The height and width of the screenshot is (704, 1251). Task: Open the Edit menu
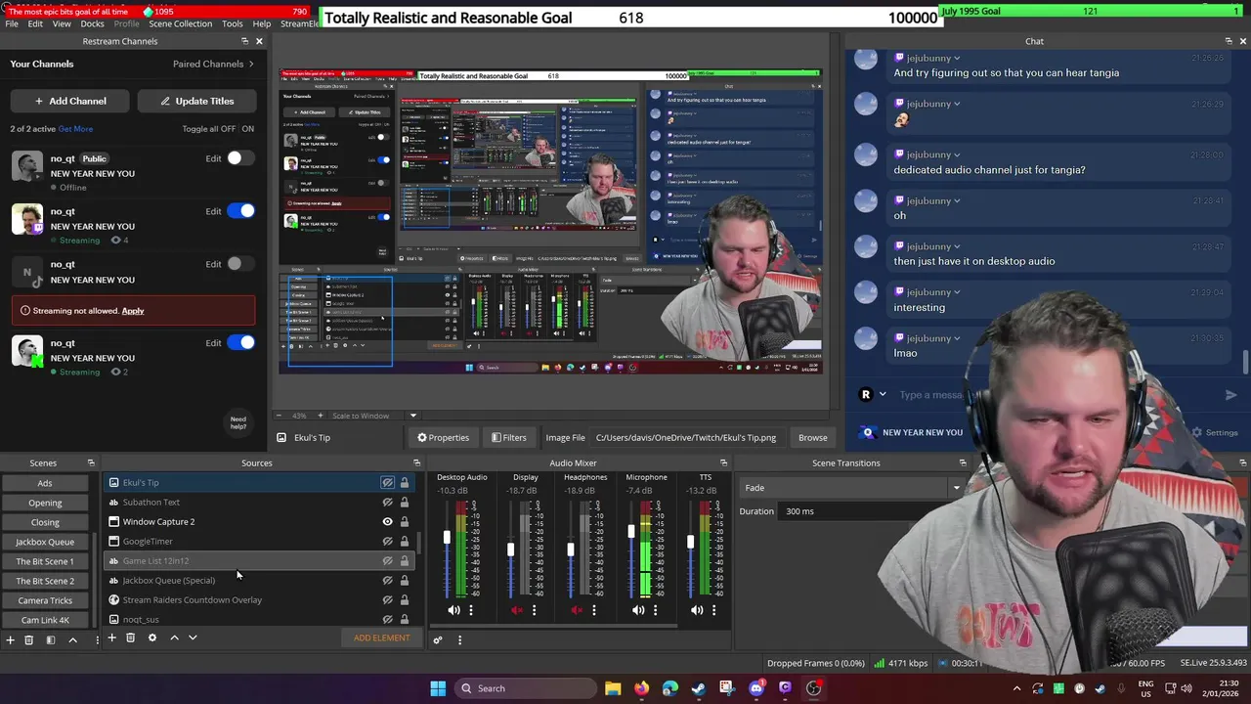coord(35,23)
